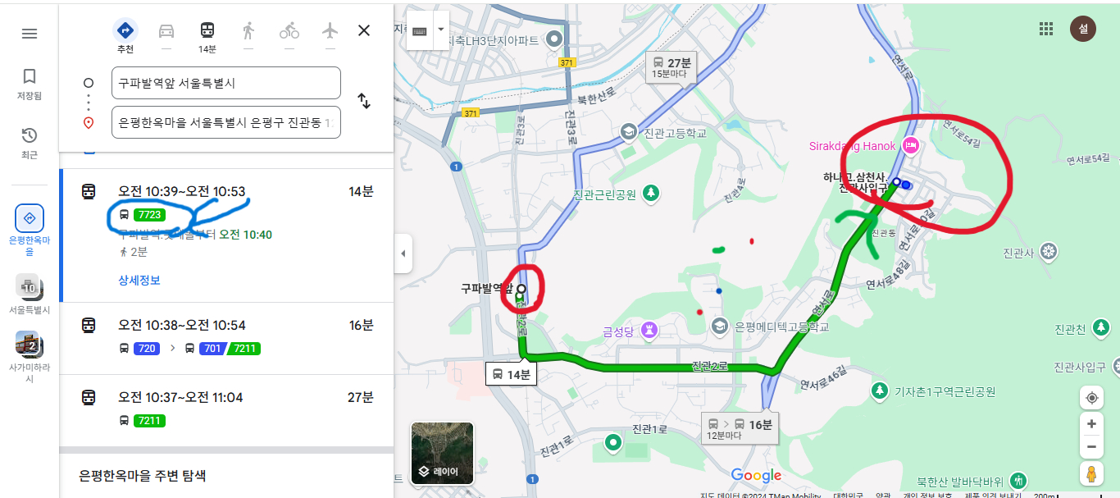Click the 은평한옥마을 주변 탐색 heading
Viewport: 1120px width, 498px height.
point(143,475)
